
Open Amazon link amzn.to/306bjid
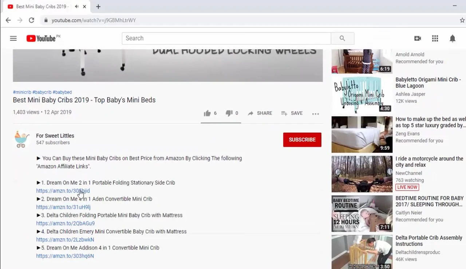[x=63, y=191]
